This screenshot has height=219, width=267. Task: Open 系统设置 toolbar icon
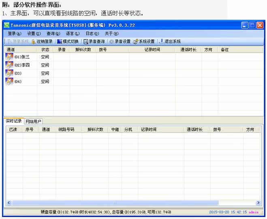tap(136, 42)
